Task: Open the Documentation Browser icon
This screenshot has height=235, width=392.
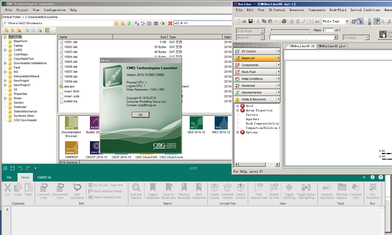Action: click(x=72, y=123)
